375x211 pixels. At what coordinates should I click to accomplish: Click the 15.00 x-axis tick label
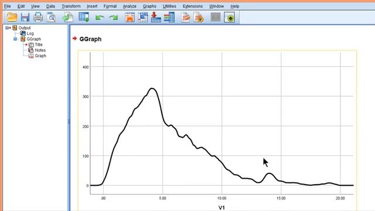(281, 198)
